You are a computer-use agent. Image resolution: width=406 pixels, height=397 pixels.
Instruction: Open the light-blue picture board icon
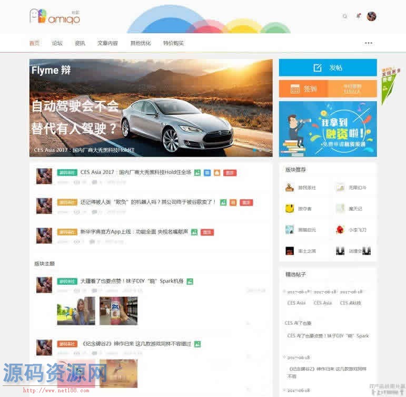click(x=290, y=230)
